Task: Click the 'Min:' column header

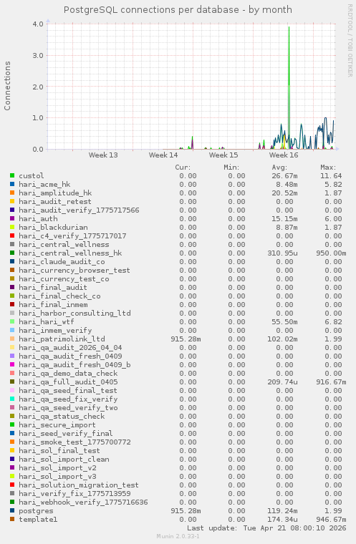Action: click(x=231, y=167)
